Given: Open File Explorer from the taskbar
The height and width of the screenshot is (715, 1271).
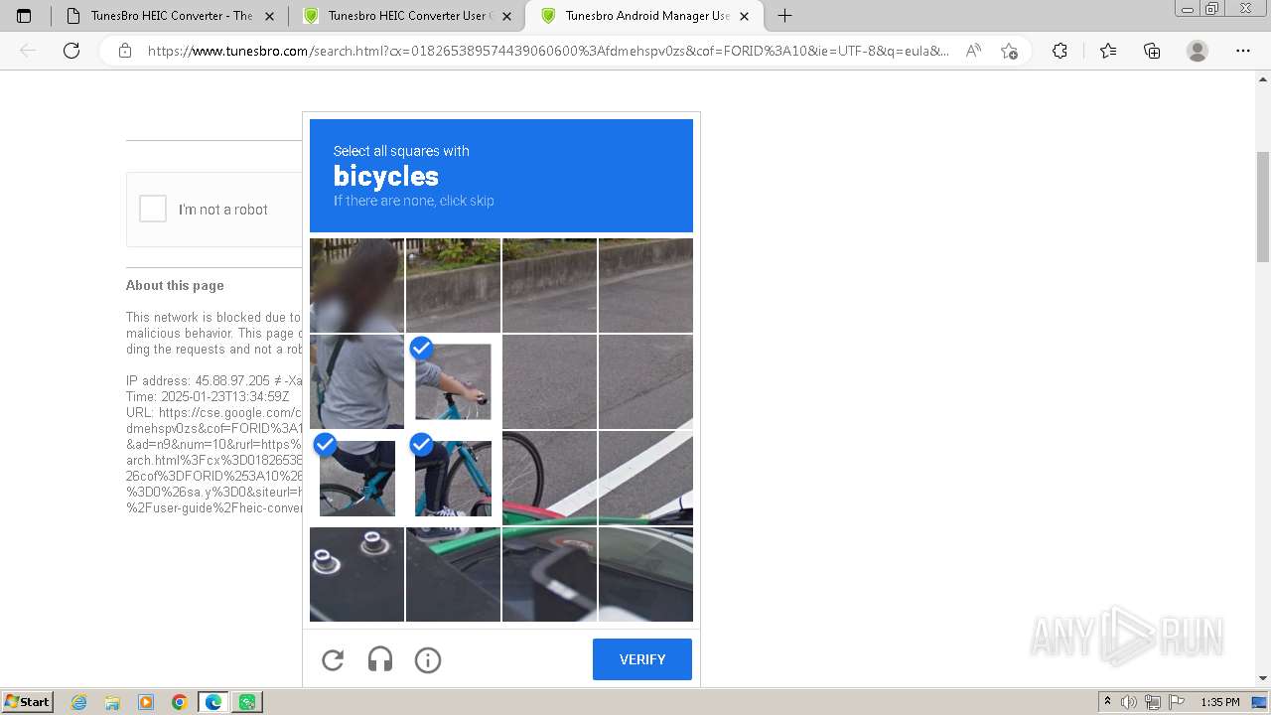Looking at the screenshot, I should (x=112, y=702).
